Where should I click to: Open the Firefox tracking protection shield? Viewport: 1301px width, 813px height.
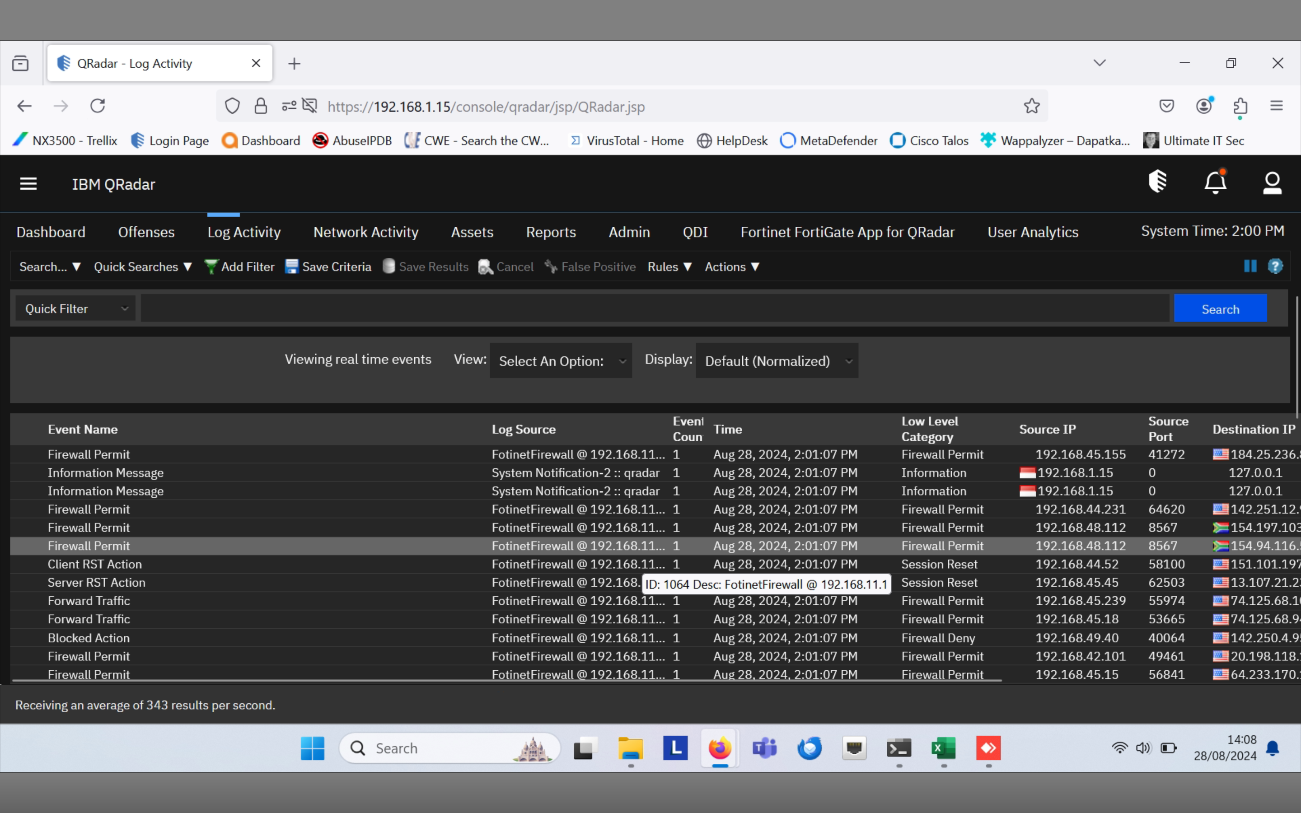232,106
